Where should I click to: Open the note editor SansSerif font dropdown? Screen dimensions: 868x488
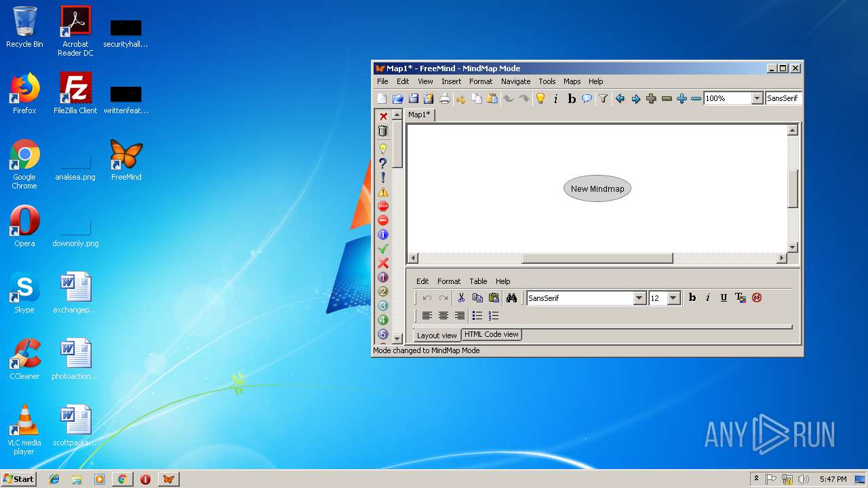[639, 298]
